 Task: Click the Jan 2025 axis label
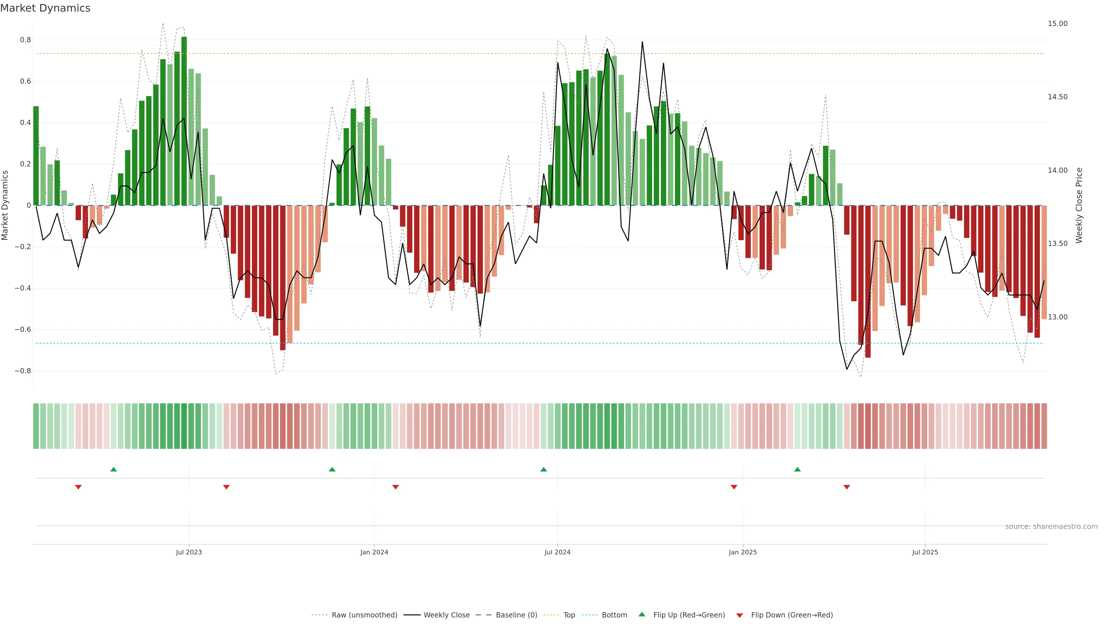[742, 553]
